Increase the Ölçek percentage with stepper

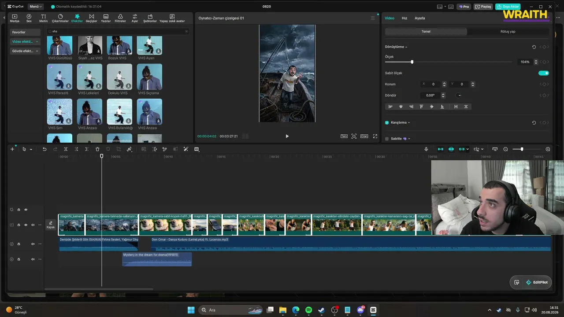536,61
